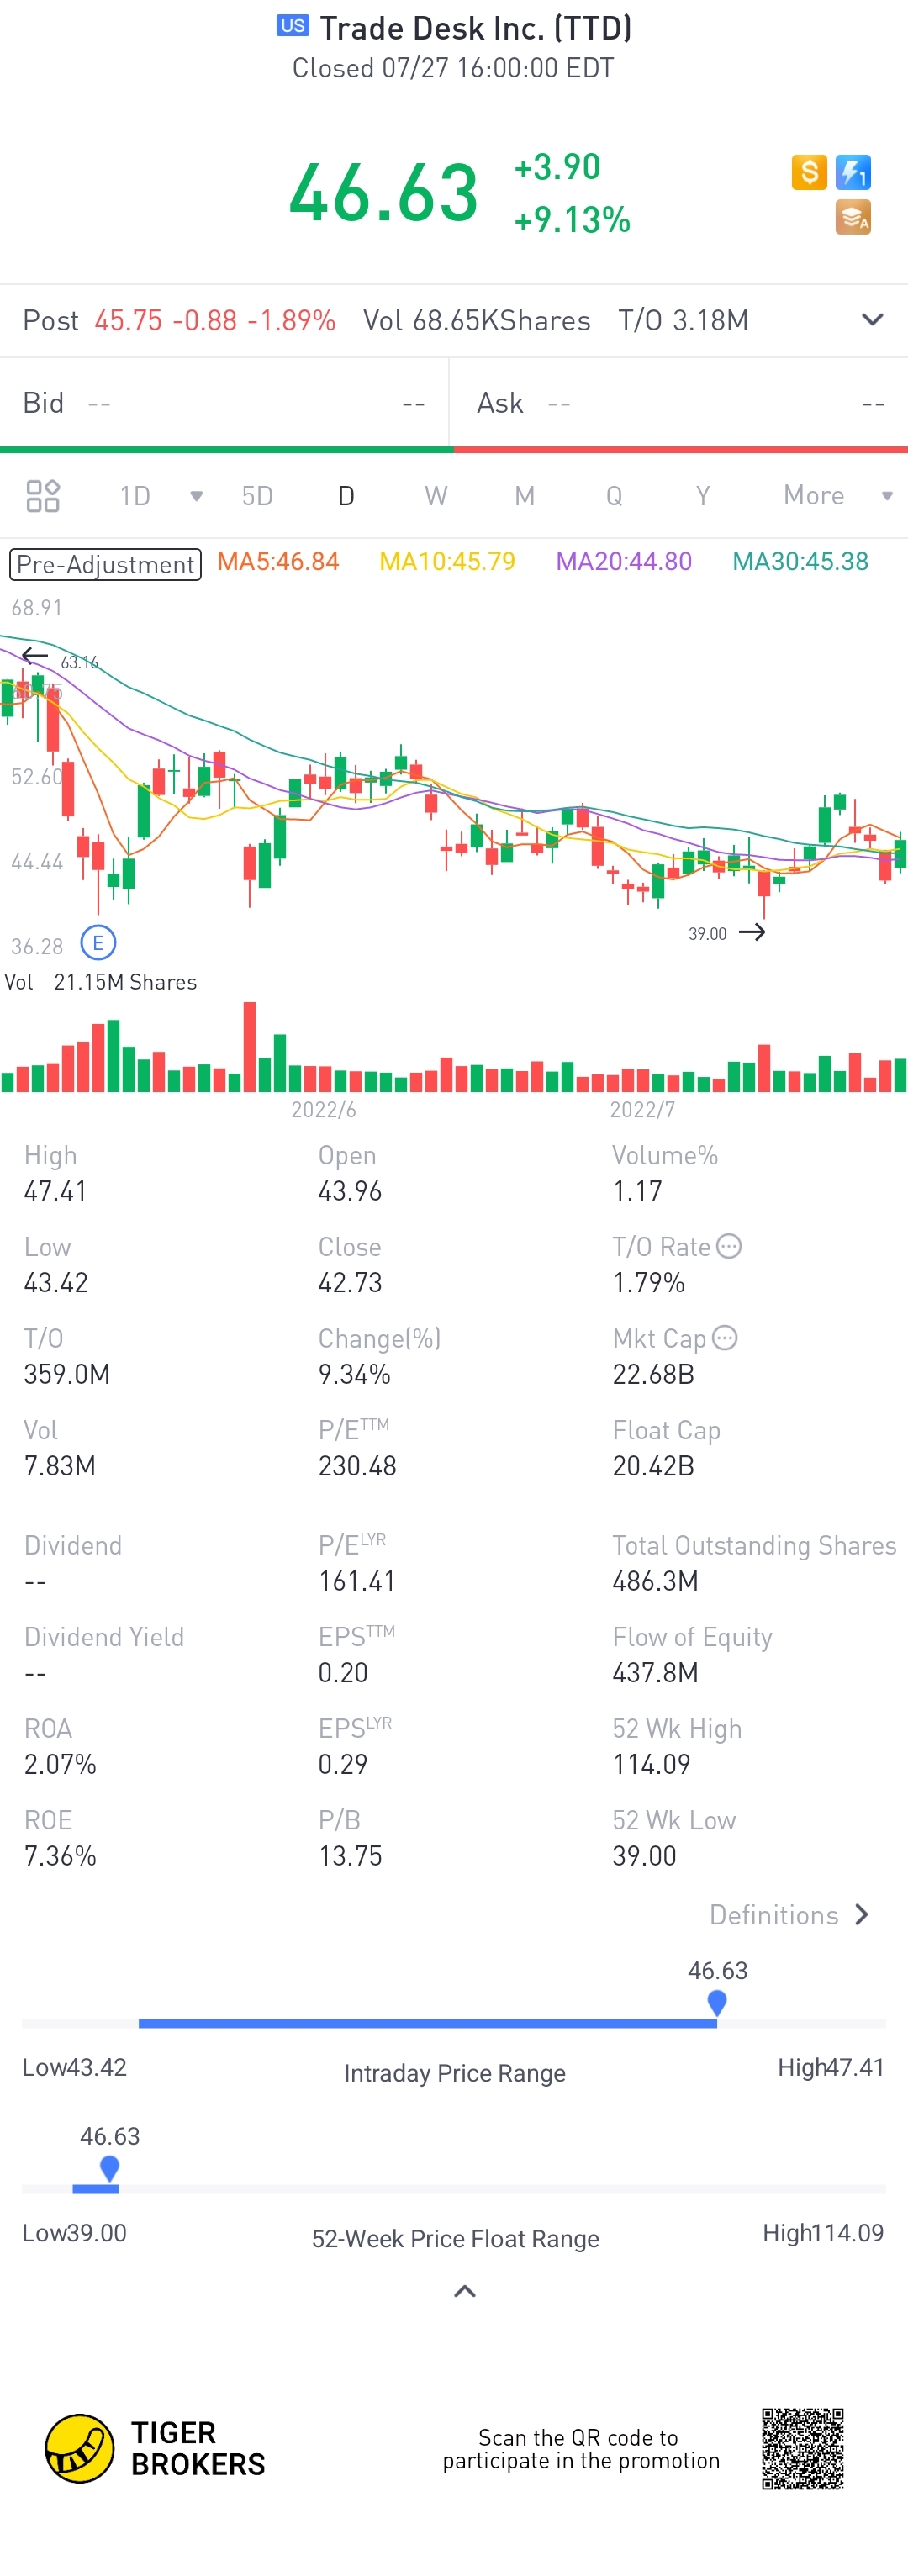Tap the ROE value 7.36%
This screenshot has height=2576, width=908.
60,1856
